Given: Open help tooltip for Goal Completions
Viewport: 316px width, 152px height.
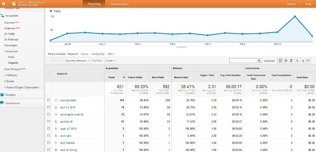Looking at the screenshot, I should [281, 79].
